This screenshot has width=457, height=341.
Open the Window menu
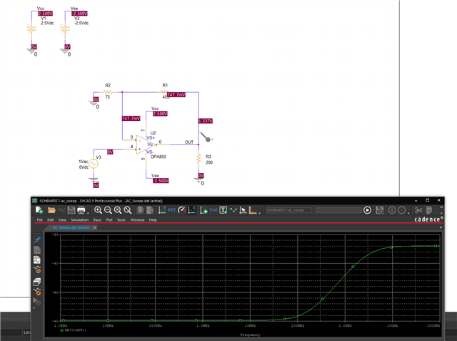click(x=137, y=219)
